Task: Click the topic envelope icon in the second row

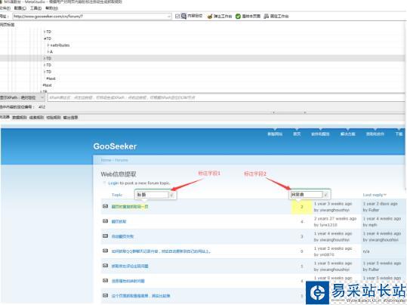Action: pos(105,221)
